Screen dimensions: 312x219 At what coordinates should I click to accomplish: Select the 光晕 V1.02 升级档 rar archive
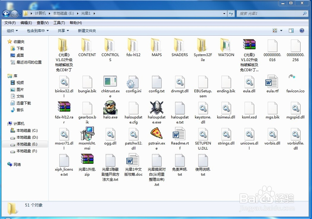pos(249,44)
